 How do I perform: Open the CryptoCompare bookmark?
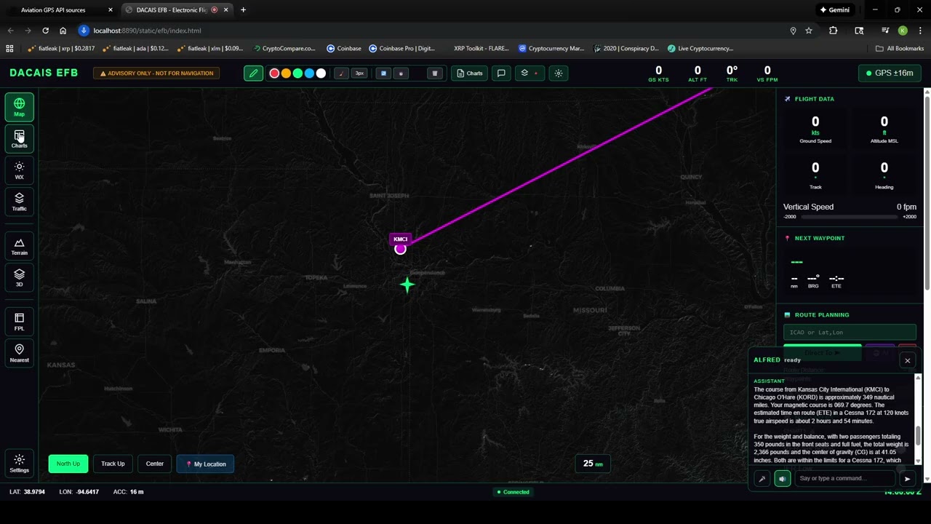click(x=284, y=49)
